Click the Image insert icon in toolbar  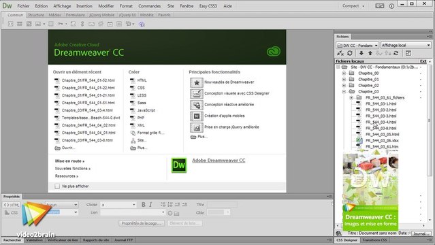[37, 24]
